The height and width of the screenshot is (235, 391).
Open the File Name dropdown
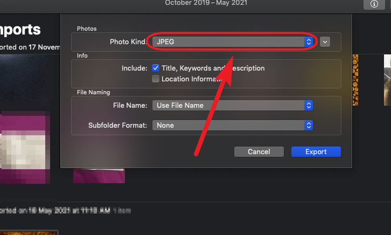(233, 105)
